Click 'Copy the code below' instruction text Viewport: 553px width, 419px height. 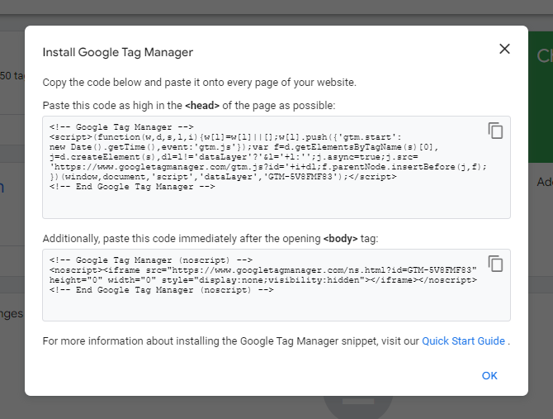(199, 83)
